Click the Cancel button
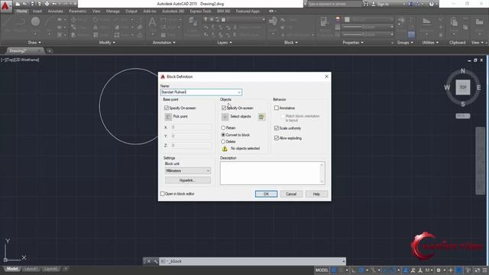 click(x=291, y=194)
